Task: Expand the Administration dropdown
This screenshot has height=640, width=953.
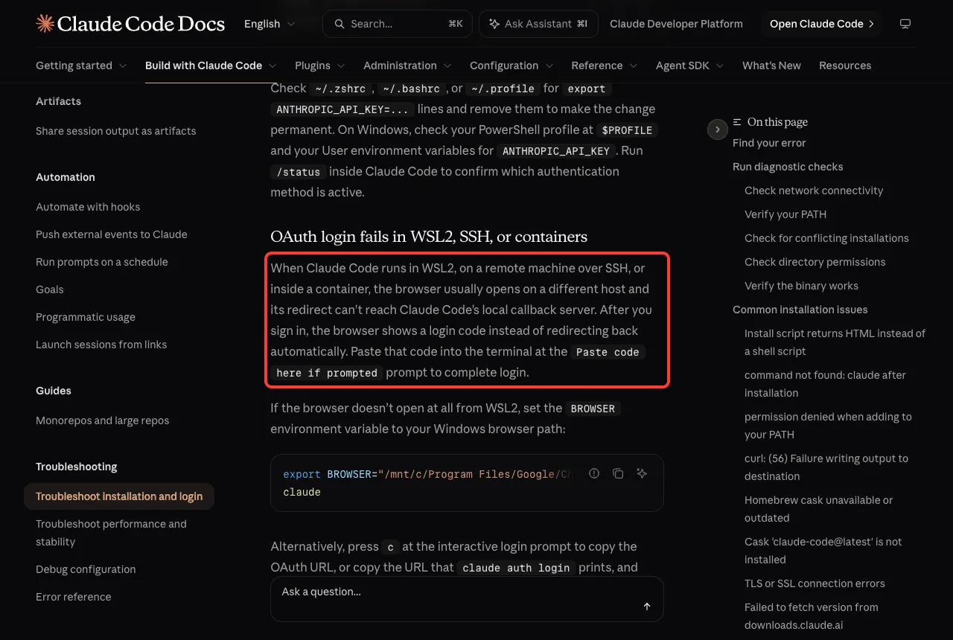Action: [x=407, y=65]
